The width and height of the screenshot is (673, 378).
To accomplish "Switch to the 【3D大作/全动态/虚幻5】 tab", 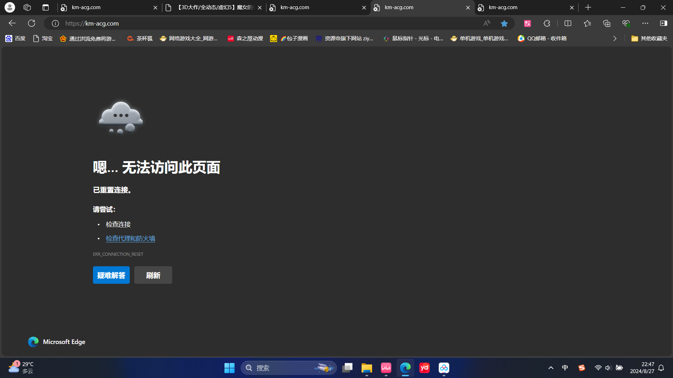I will coord(214,7).
